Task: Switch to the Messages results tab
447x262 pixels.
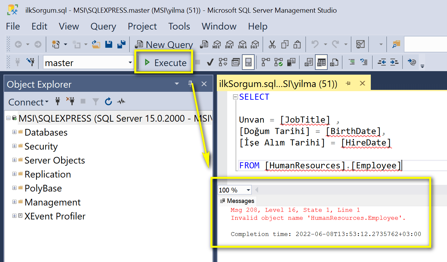Action: [x=237, y=201]
